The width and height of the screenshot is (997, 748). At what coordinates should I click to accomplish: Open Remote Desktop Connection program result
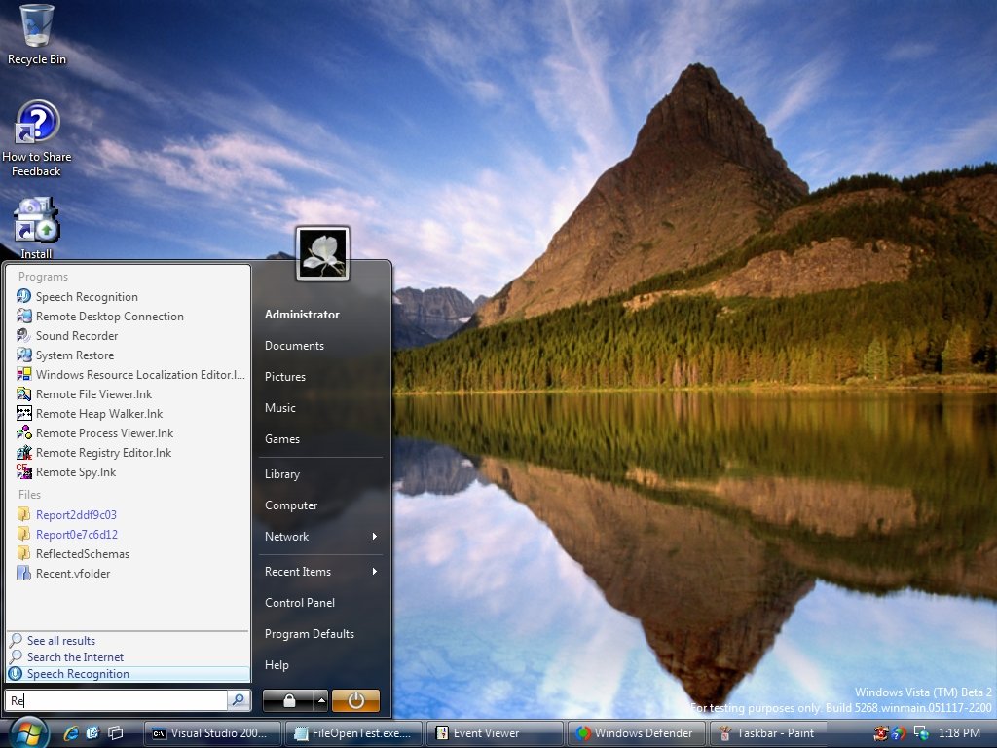tap(109, 317)
